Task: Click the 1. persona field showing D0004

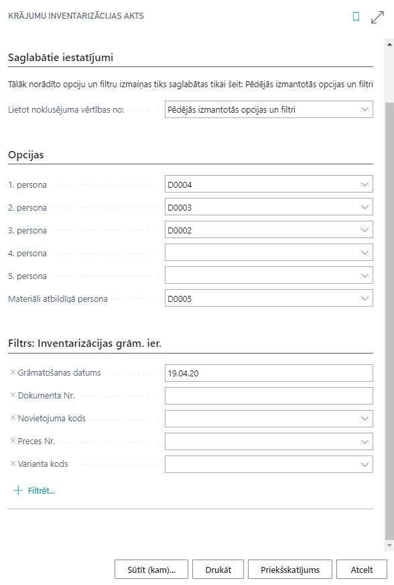Action: (x=269, y=184)
